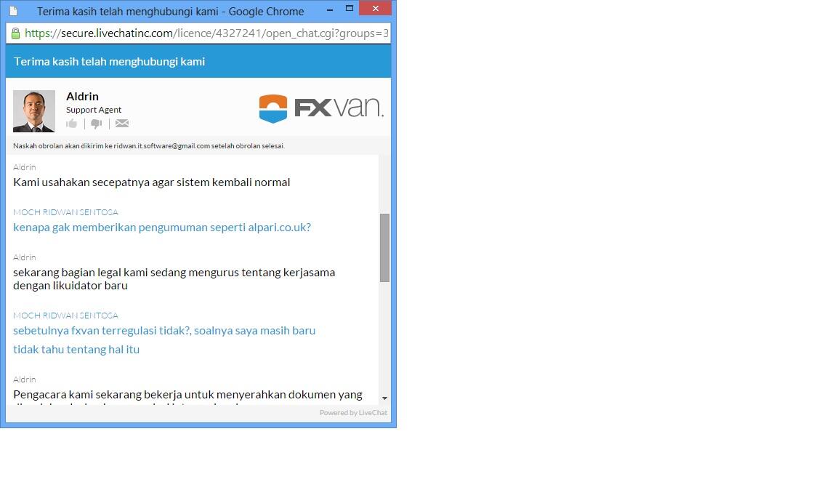Click message about 'kerjasama dengan likuidator baru'
The height and width of the screenshot is (498, 832).
coord(174,278)
